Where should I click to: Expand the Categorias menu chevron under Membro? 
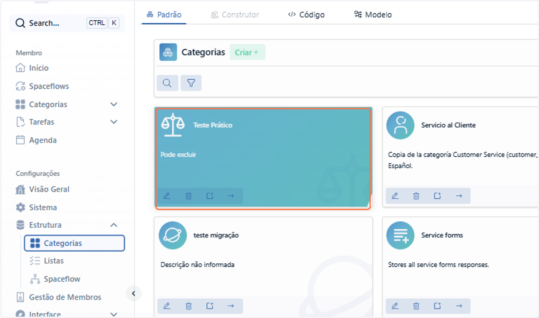(x=114, y=105)
